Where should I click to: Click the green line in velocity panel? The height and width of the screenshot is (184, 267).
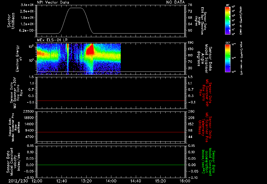coord(111,165)
